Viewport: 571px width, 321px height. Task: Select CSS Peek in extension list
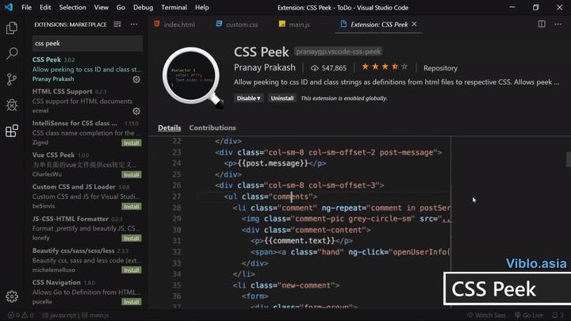click(86, 69)
